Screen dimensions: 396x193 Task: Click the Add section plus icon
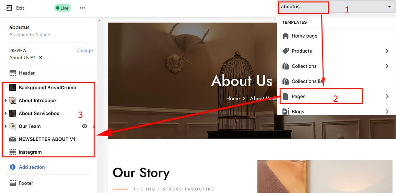(13, 167)
